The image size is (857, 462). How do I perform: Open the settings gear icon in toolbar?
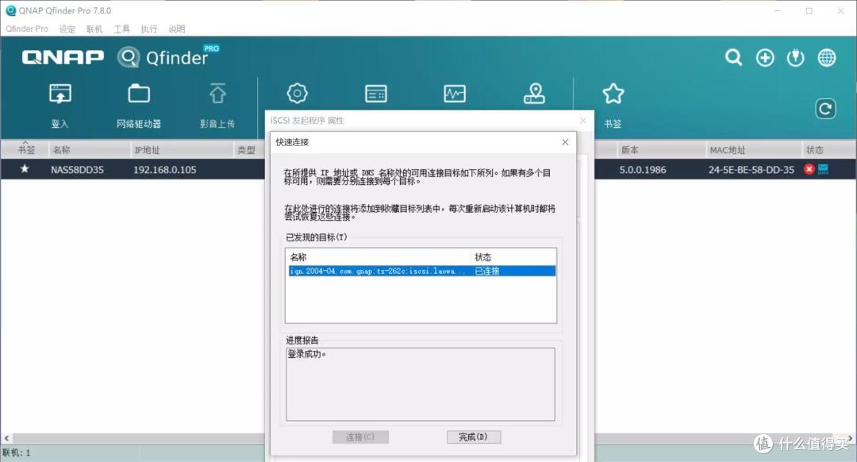[296, 93]
